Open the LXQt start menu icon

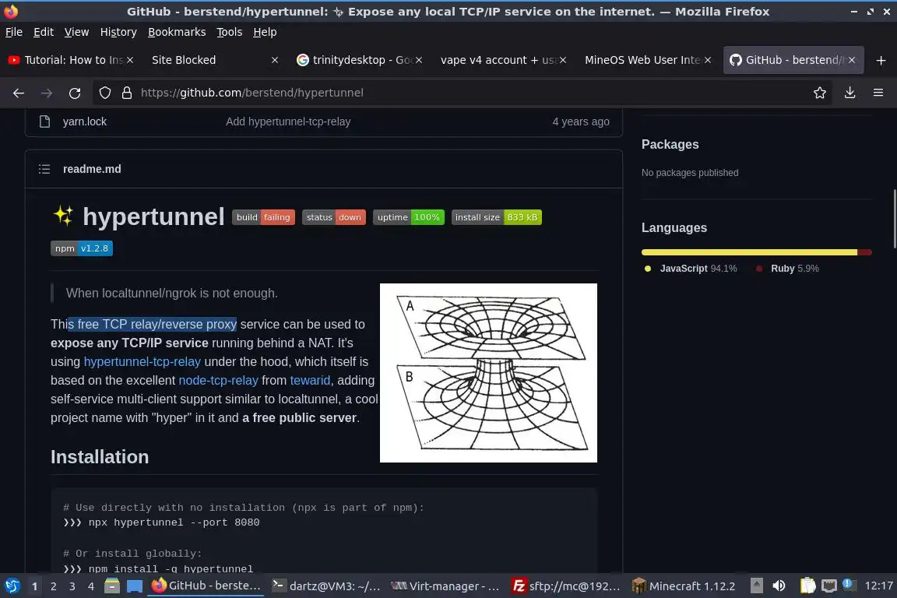tap(12, 586)
